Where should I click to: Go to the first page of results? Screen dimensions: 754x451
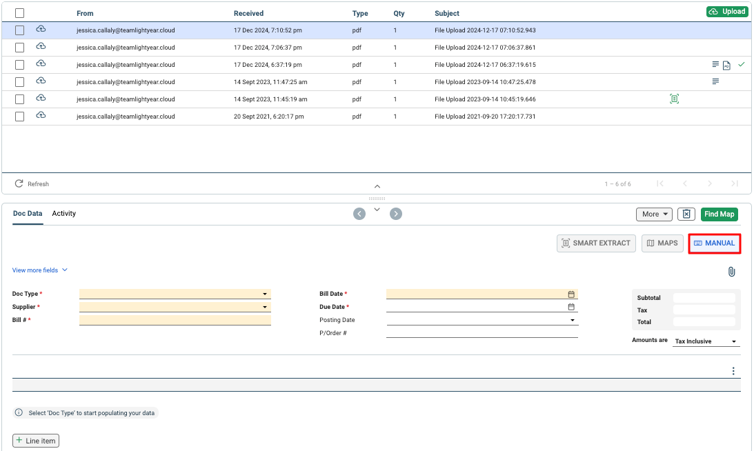[x=660, y=183]
